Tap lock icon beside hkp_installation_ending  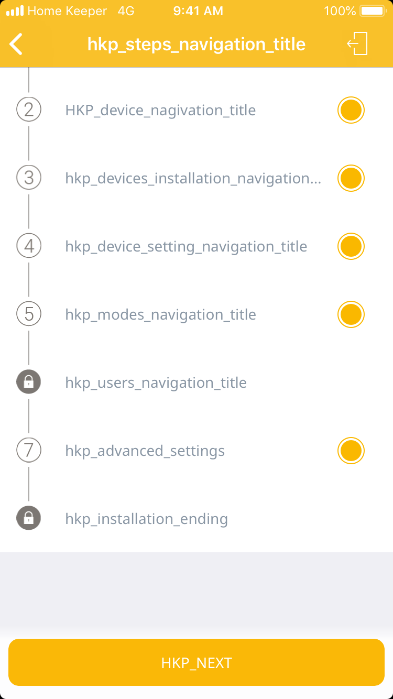[29, 519]
